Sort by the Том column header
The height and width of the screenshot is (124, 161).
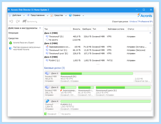pos(57,29)
